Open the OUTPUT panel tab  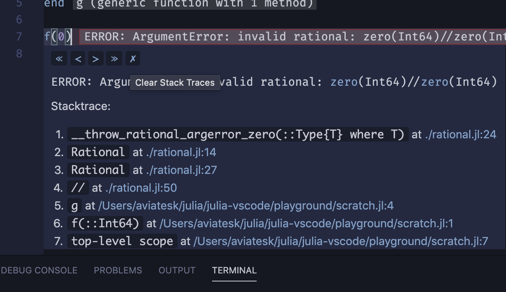[177, 270]
